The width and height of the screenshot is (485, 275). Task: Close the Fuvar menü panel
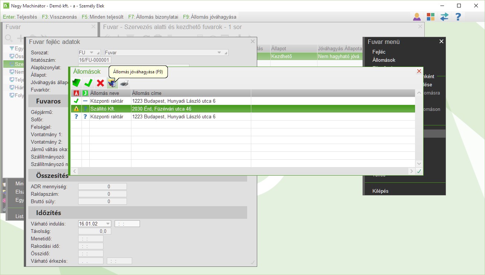pos(441,41)
